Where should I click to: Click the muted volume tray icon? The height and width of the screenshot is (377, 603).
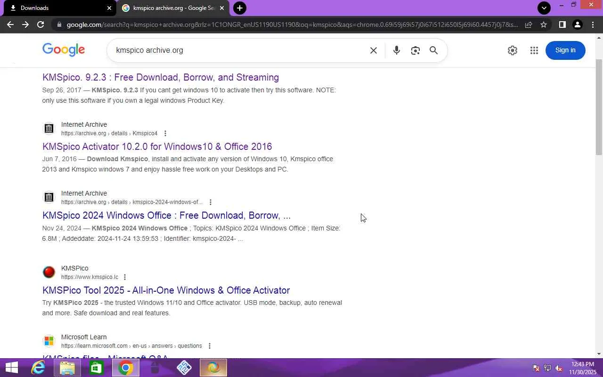559,368
